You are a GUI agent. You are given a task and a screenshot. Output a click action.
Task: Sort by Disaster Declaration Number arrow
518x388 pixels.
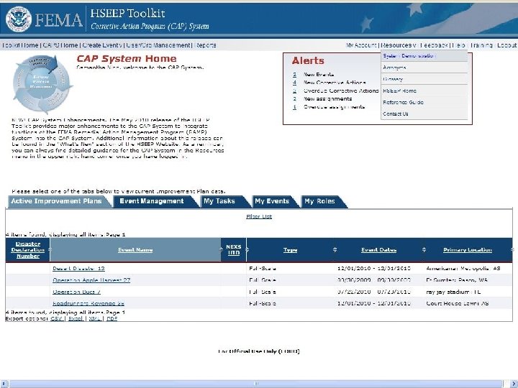coord(50,250)
